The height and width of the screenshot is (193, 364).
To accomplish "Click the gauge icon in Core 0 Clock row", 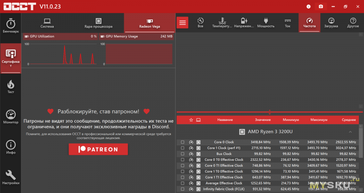I will [191, 142].
